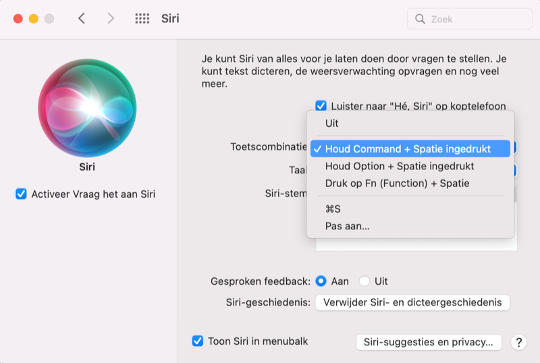Click Verwijder Siri- en dicteergeschiedenis button

(412, 302)
